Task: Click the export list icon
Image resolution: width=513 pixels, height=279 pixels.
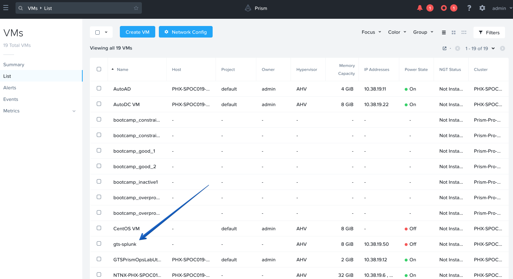Action: (444, 48)
